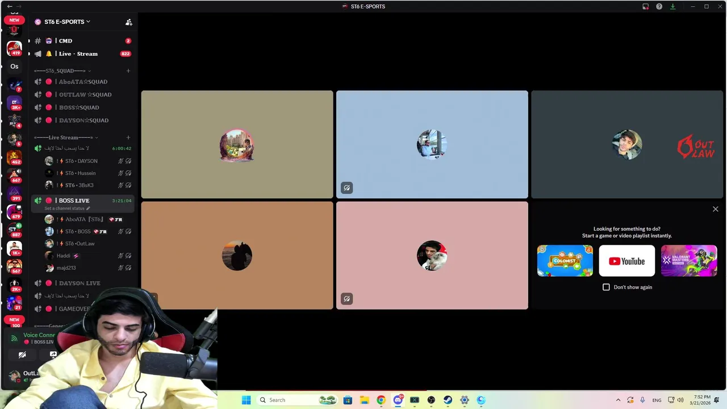Click the pink participant video tile
The image size is (727, 409).
(432, 256)
